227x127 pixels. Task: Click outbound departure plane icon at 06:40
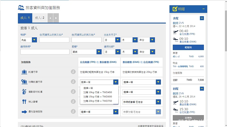click(176, 32)
